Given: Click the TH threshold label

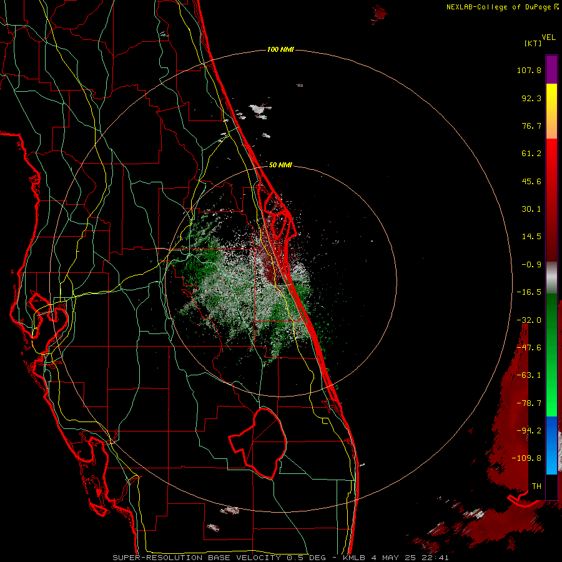Looking at the screenshot, I should click(536, 486).
